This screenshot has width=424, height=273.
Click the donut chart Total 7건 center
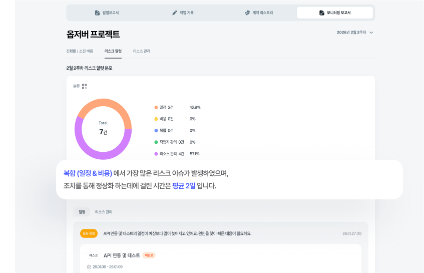point(103,128)
